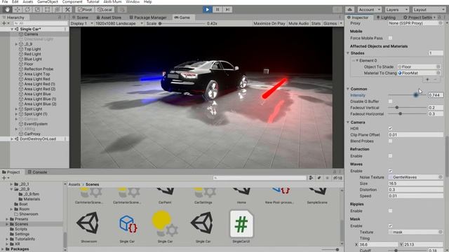
Task: Select the Scale tool
Action: pos(37,9)
